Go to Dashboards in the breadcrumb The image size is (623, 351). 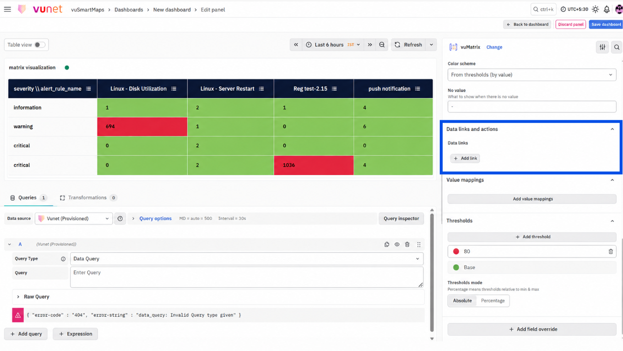[x=128, y=10]
